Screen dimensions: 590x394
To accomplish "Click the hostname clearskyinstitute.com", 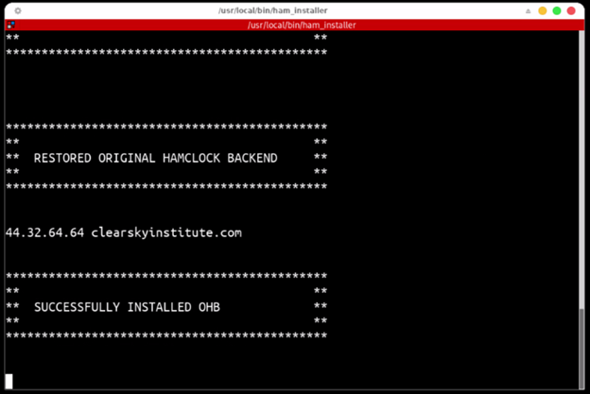I will point(166,232).
